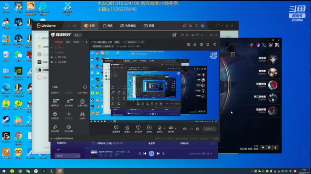Open the notification bell in 直播伴侣
This screenshot has width=311, height=174.
[208, 44]
